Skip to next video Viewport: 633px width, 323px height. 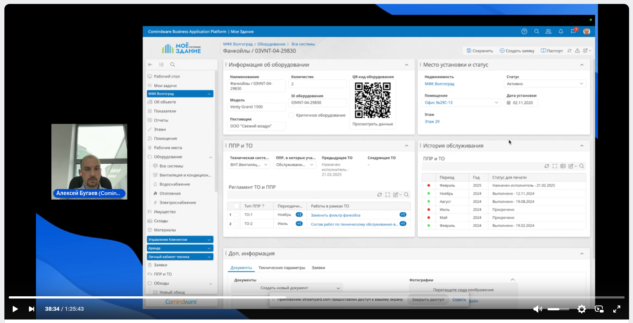coord(32,309)
